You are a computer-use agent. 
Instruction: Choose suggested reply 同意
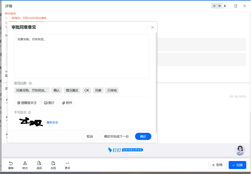point(98,90)
